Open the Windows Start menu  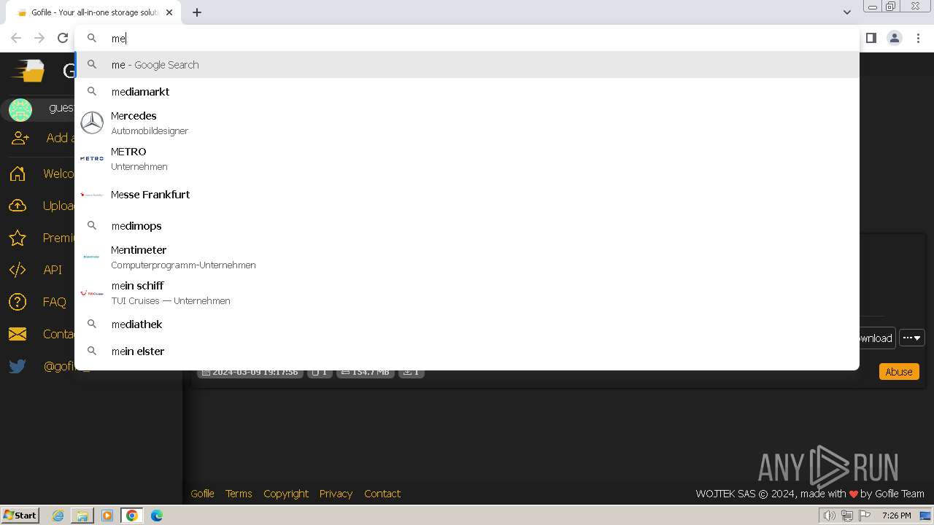(x=20, y=515)
